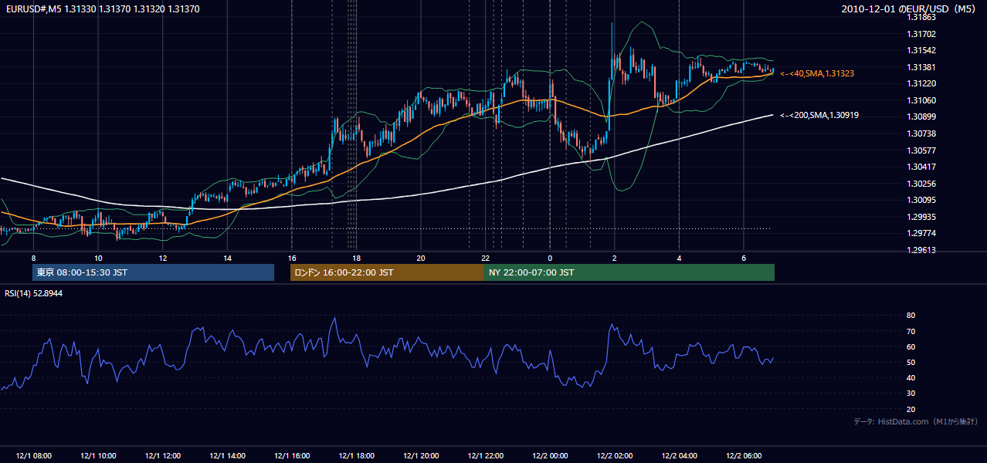Screen dimensions: 987x463
Task: Click price axis value 1.31863
Action: click(x=921, y=17)
